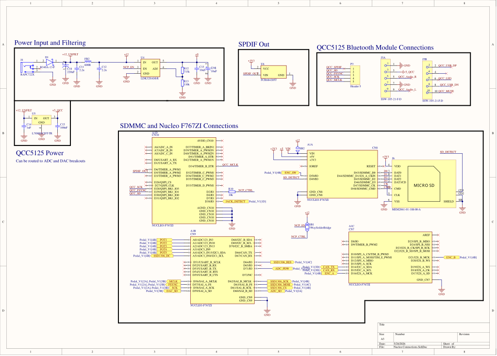The height and width of the screenshot is (356, 497).
Task: Select resistor R10 10k
Action: click(x=232, y=192)
